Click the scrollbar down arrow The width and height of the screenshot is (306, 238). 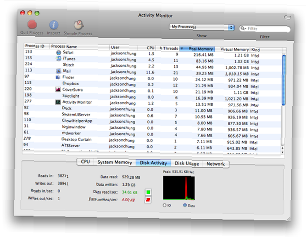[x=283, y=152]
